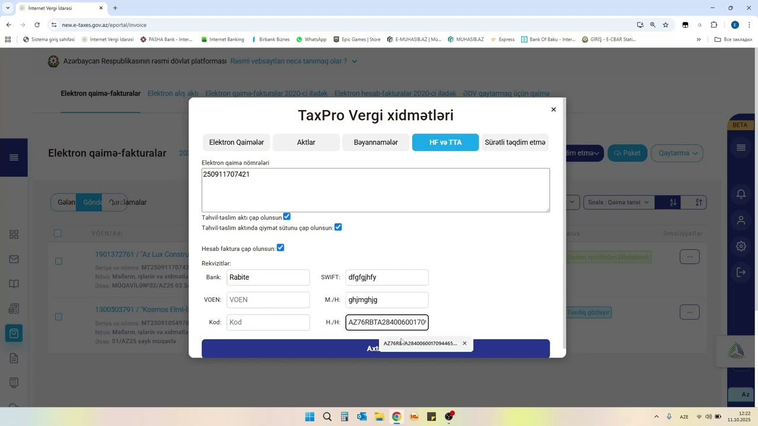Bookmark this page with the star icon
Screen dimensions: 758x426
click(666, 25)
